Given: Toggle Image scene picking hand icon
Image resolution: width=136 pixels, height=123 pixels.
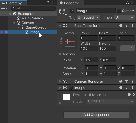Looking at the screenshot, I should (x=6, y=32).
